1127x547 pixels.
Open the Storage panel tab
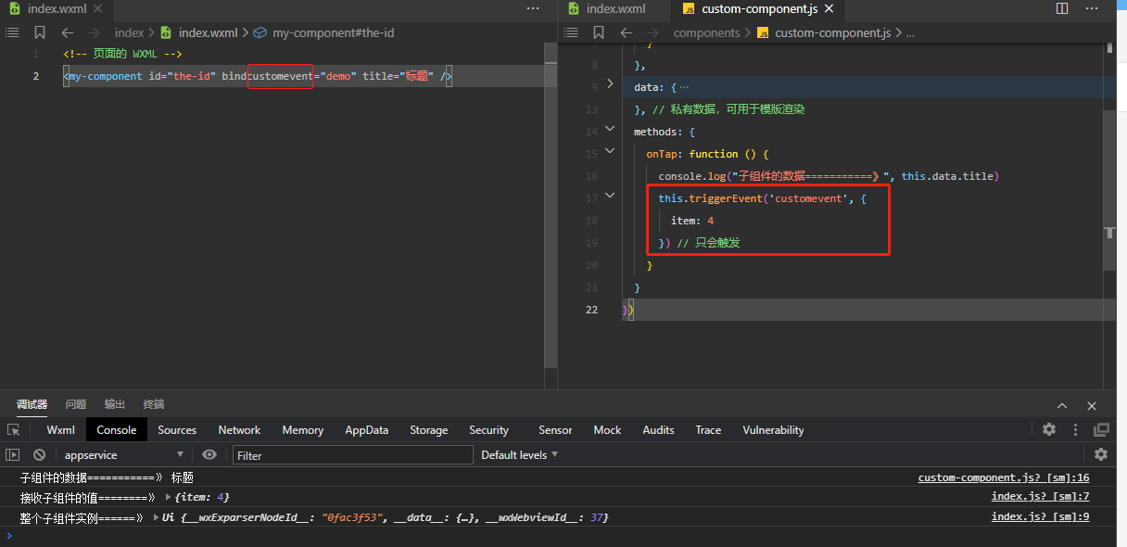tap(429, 430)
